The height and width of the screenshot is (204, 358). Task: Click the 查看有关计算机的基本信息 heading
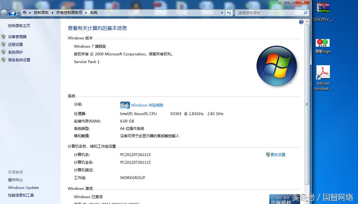[97, 28]
